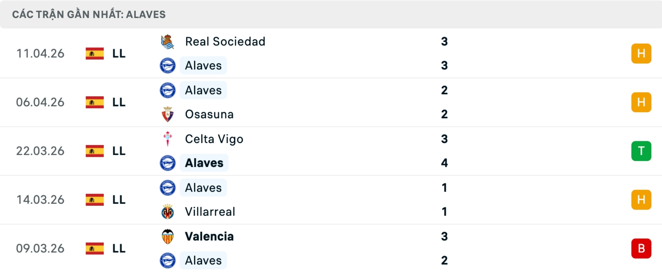Click Spain flag next to 09.03.26
This screenshot has width=662, height=273.
point(94,249)
